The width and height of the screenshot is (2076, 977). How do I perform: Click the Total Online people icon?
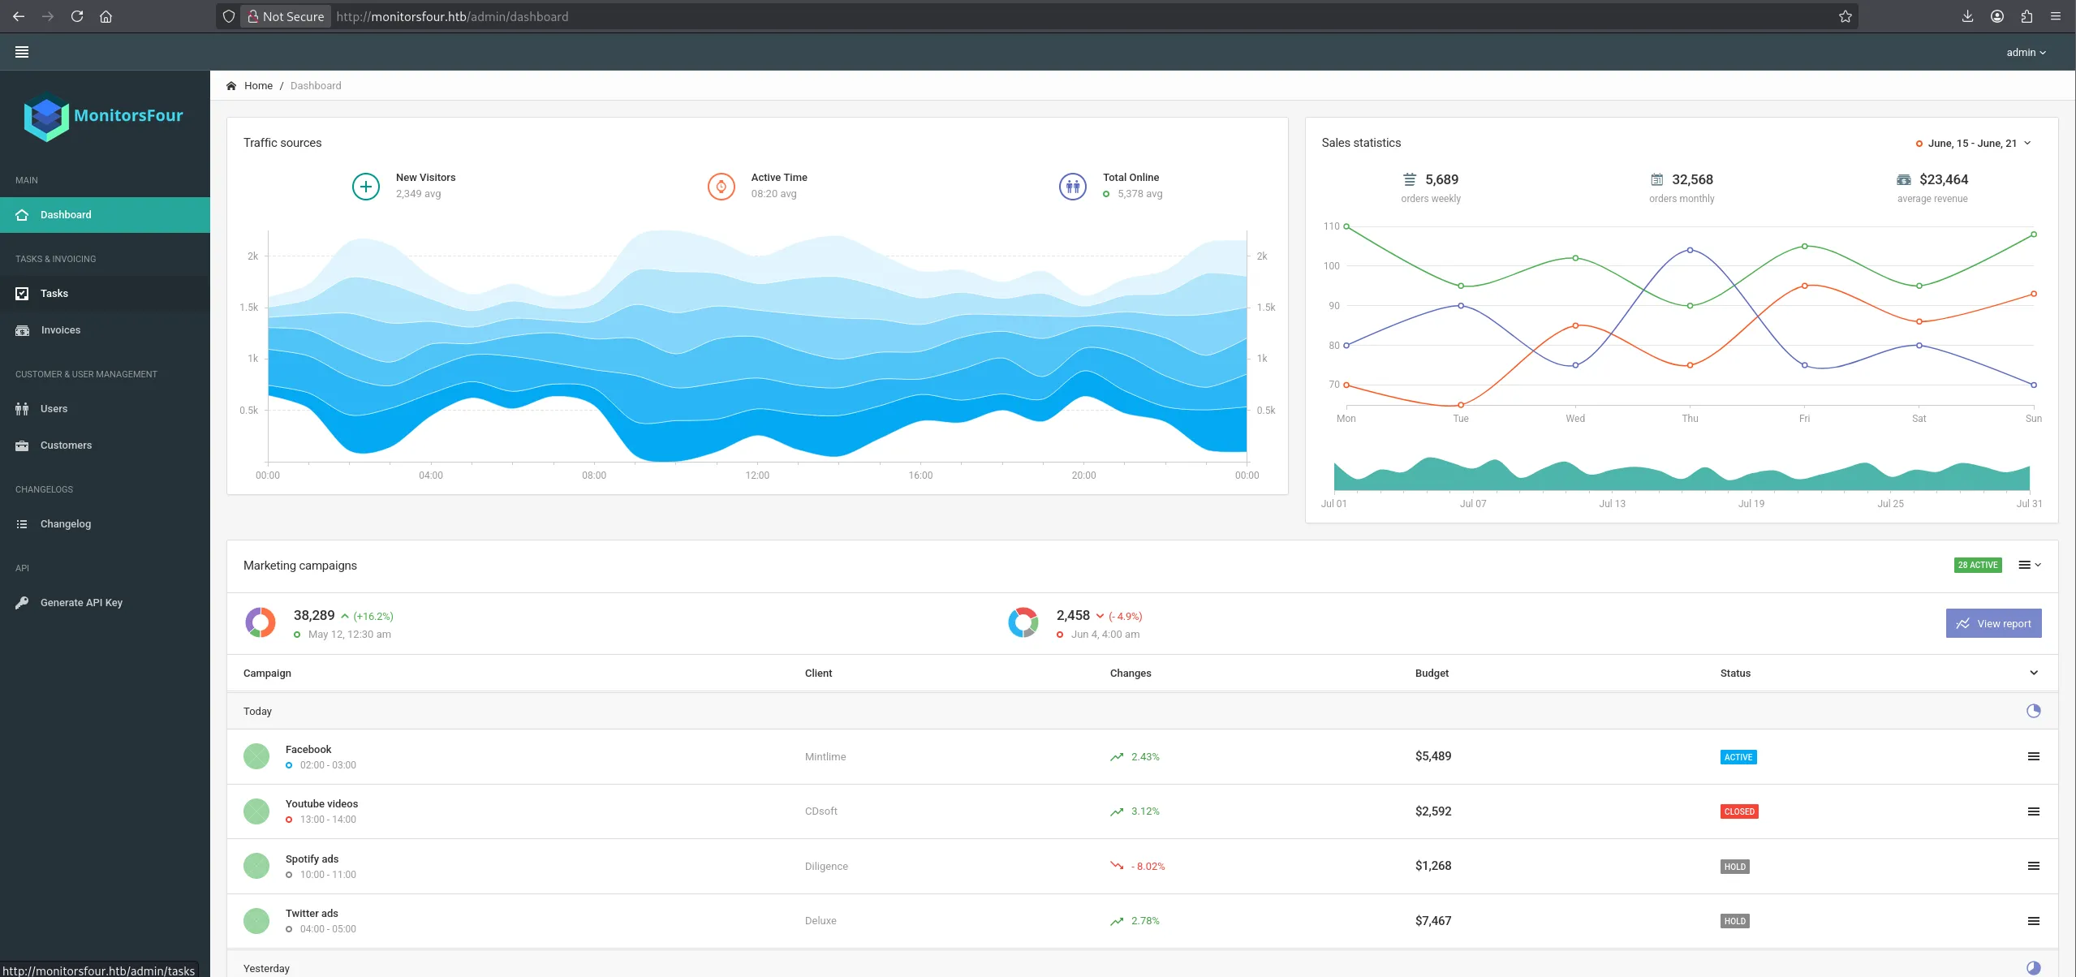pos(1072,187)
